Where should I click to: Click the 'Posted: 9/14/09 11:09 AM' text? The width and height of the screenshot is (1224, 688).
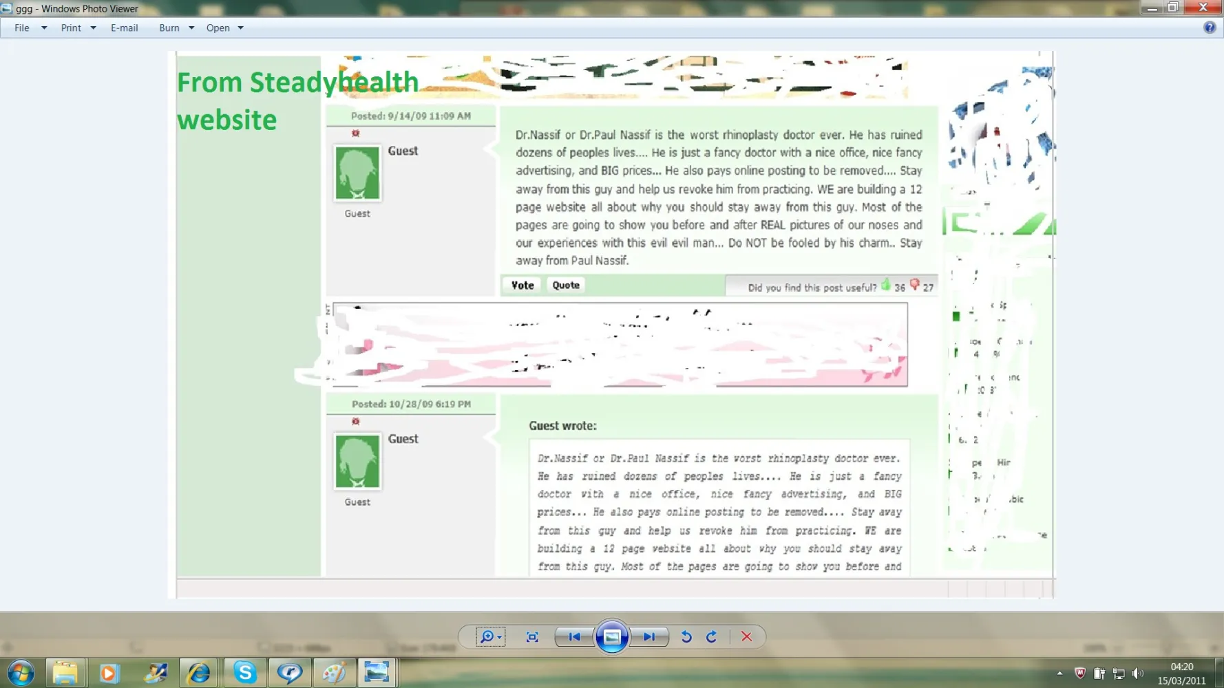coord(411,116)
